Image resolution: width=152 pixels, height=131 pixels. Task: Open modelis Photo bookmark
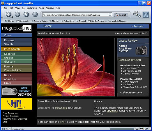coord(118,21)
